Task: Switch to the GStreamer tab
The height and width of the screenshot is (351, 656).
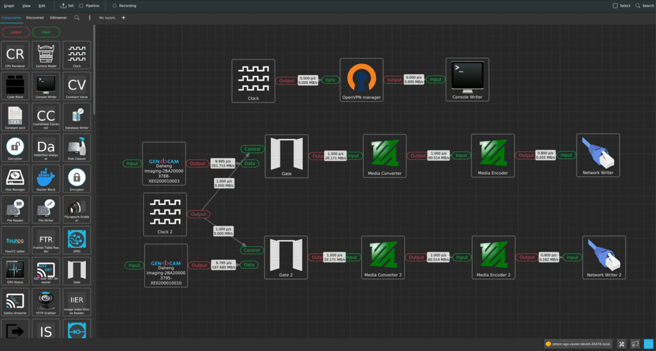Action: click(58, 18)
